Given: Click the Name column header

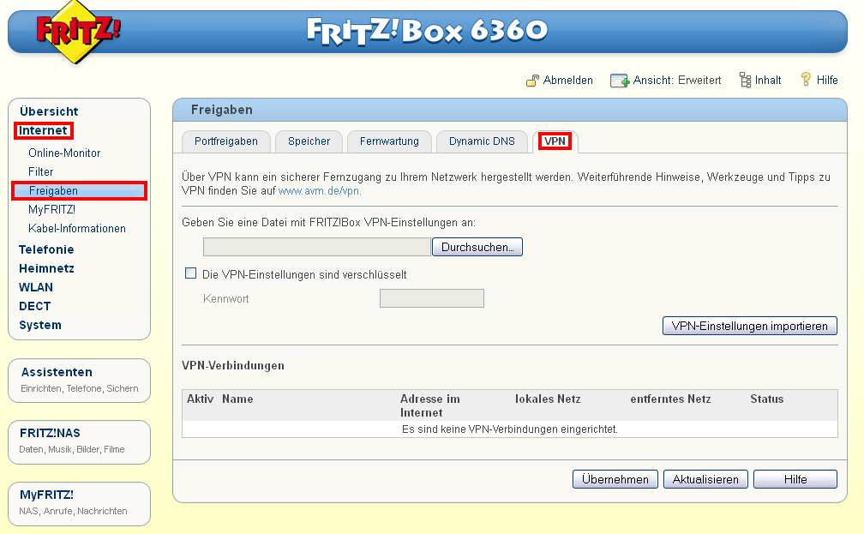Looking at the screenshot, I should (x=237, y=399).
